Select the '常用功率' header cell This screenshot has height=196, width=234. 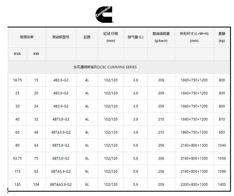pyautogui.click(x=27, y=37)
